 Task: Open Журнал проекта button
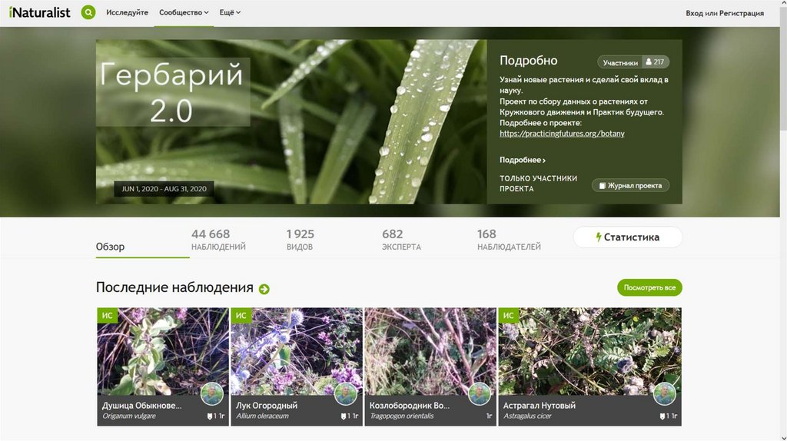[x=630, y=186]
